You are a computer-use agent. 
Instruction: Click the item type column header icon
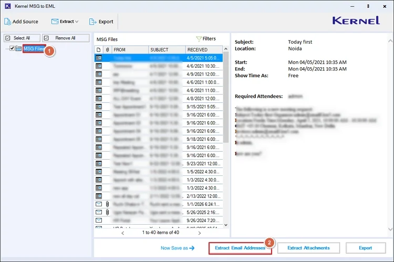[99, 50]
